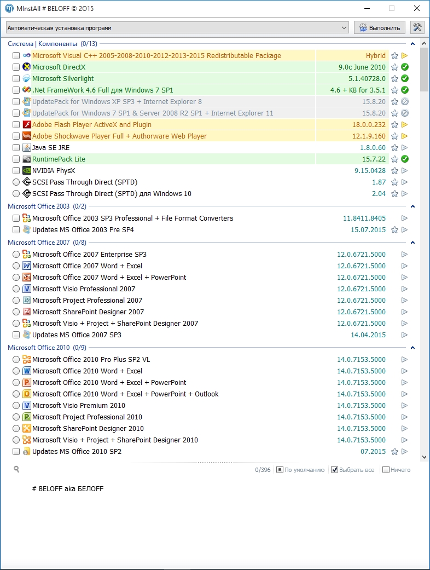Click play arrow for Java SE JRE
Viewport: 430px width, 570px height.
[405, 148]
